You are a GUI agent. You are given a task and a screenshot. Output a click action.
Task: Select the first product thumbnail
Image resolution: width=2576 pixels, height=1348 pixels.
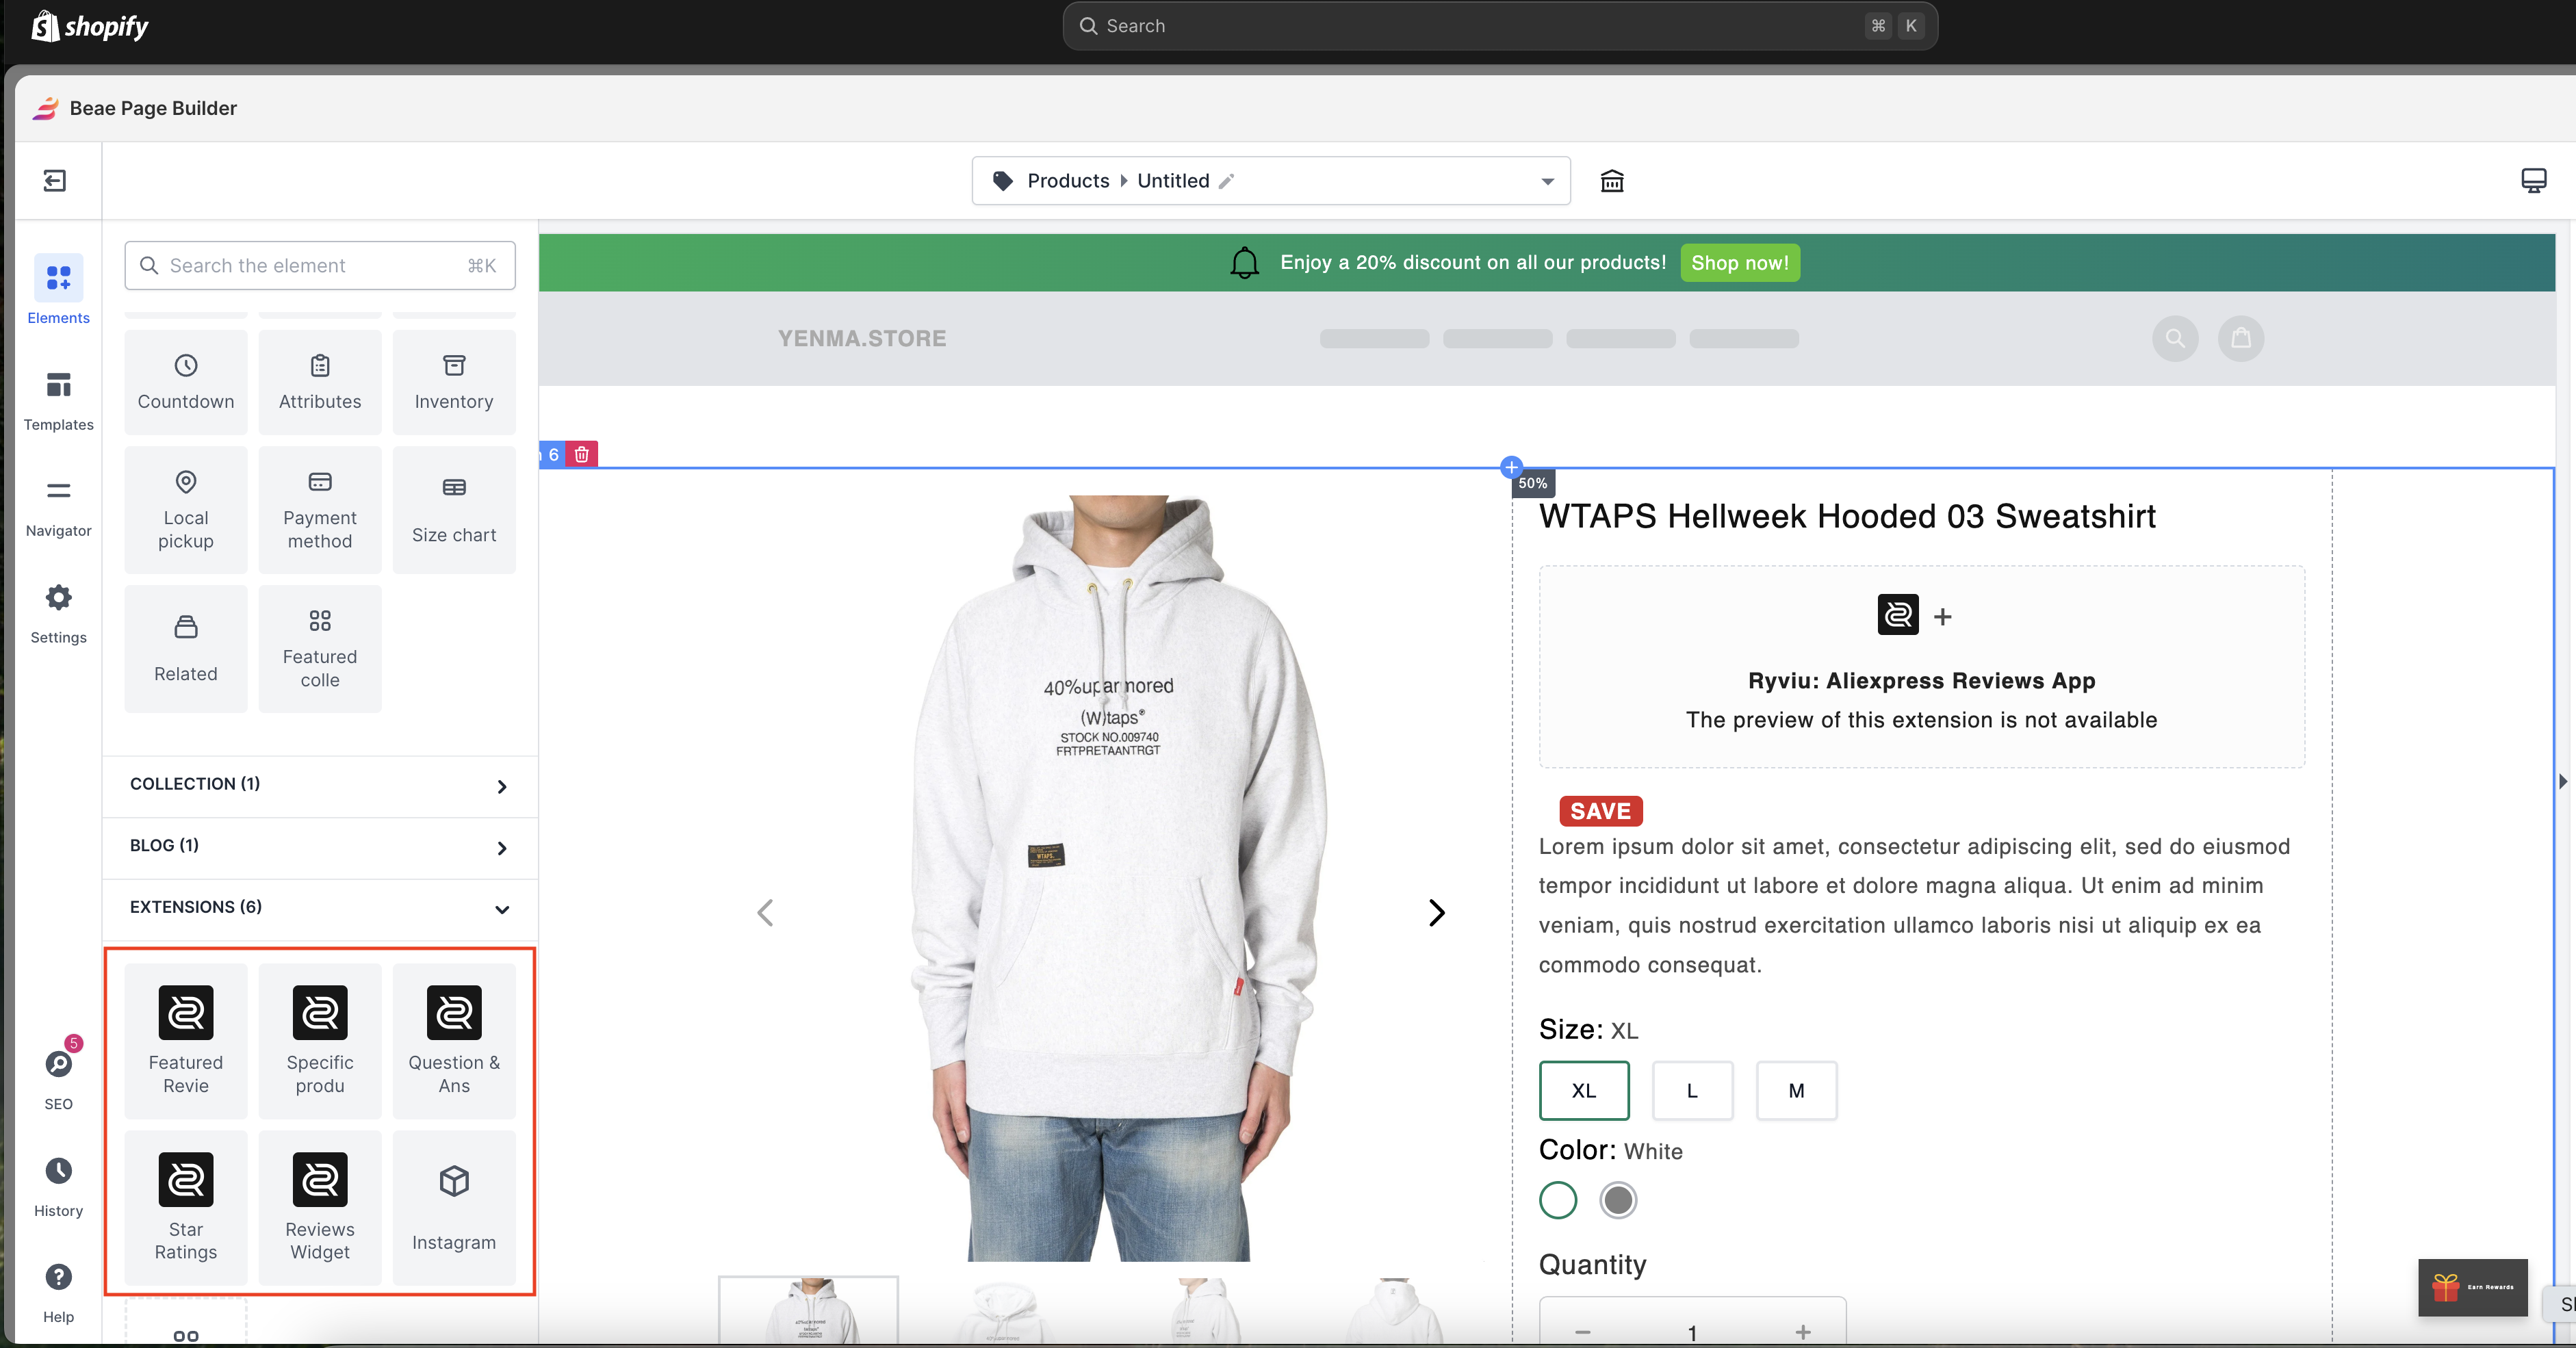809,1310
